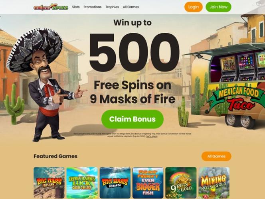Play Fishin' Frenzy Even Bigger Fish
The image size is (265, 199).
coord(148,183)
